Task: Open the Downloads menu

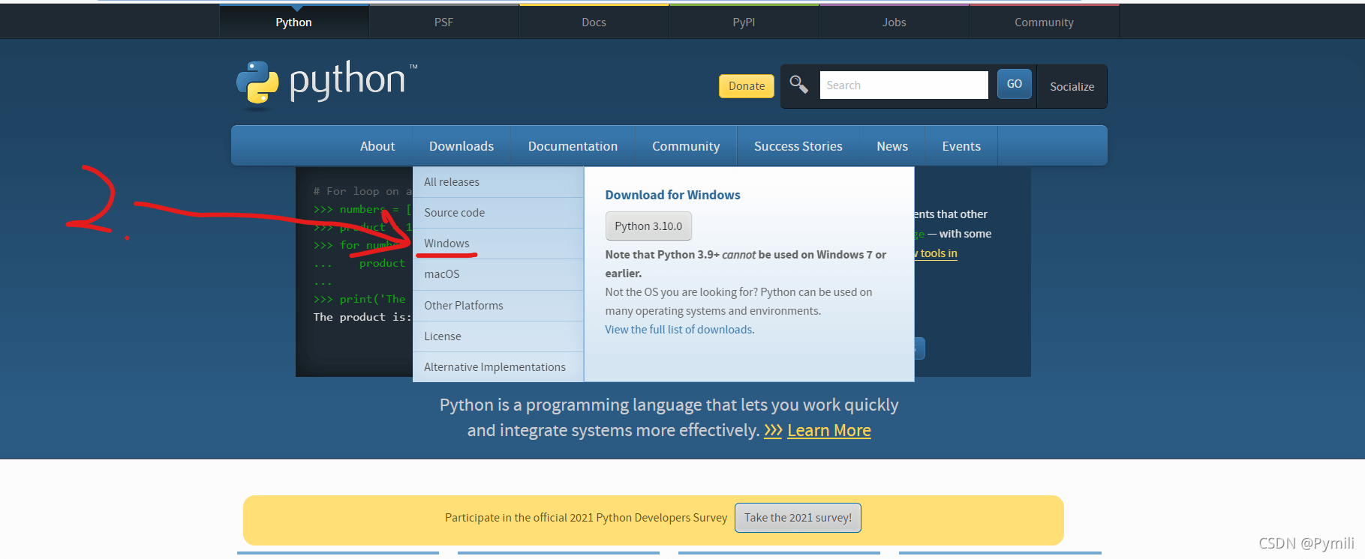Action: (461, 146)
